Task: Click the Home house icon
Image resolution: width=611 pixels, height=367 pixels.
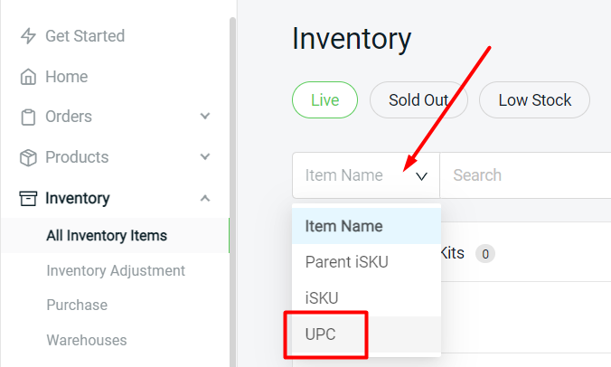Action: click(x=28, y=77)
